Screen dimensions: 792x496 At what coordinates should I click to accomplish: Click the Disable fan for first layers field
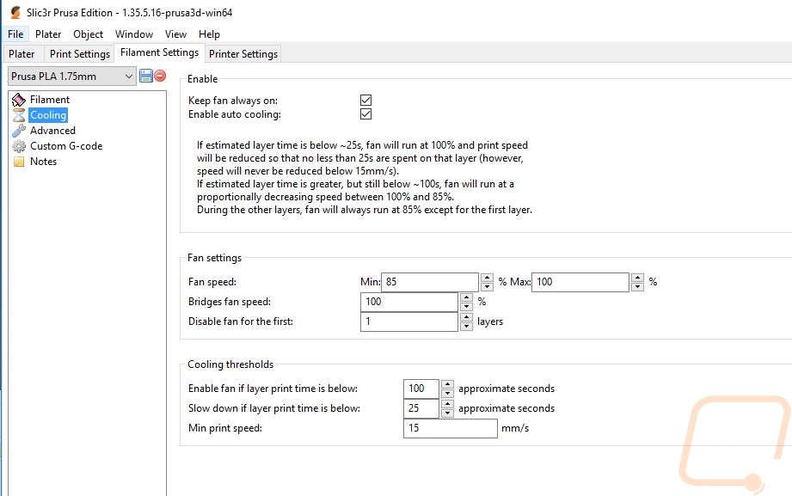408,321
